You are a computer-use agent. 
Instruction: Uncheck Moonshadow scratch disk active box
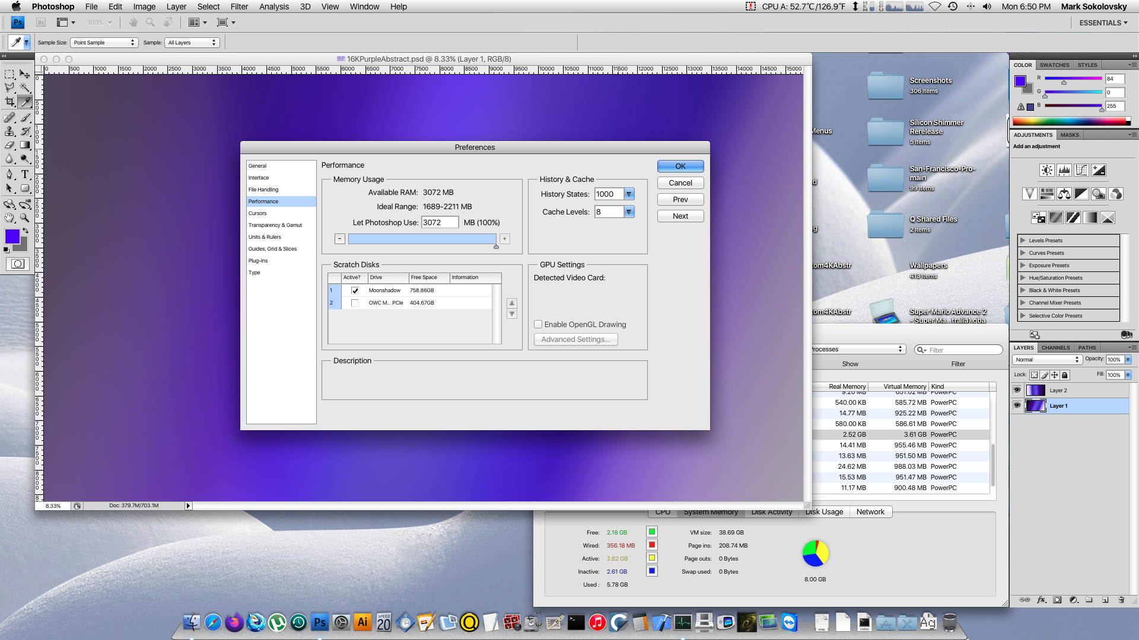click(355, 290)
